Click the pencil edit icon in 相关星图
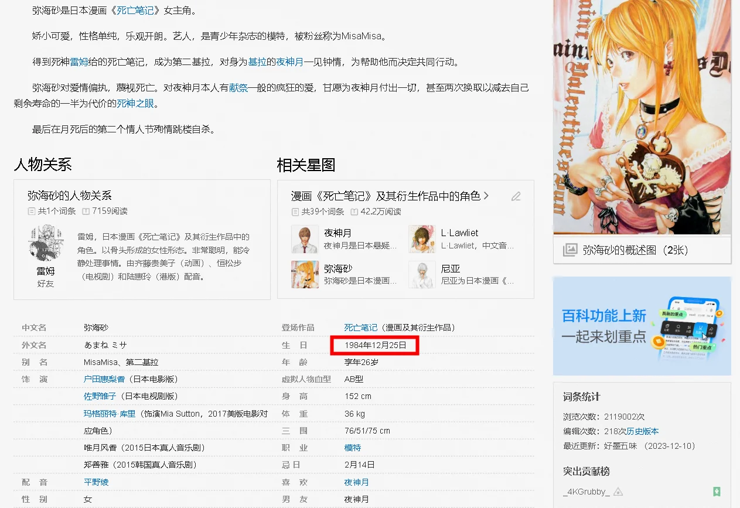Viewport: 740px width, 508px height. [x=516, y=196]
